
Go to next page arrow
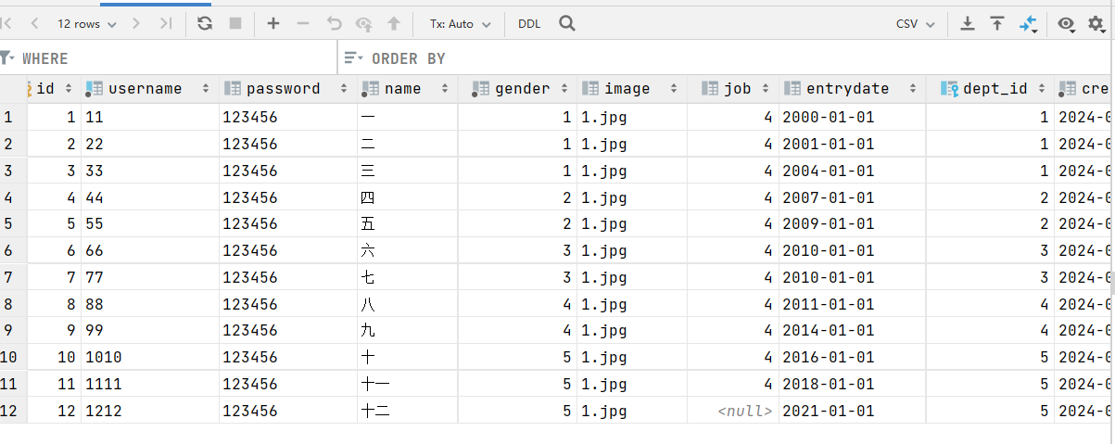coord(136,24)
